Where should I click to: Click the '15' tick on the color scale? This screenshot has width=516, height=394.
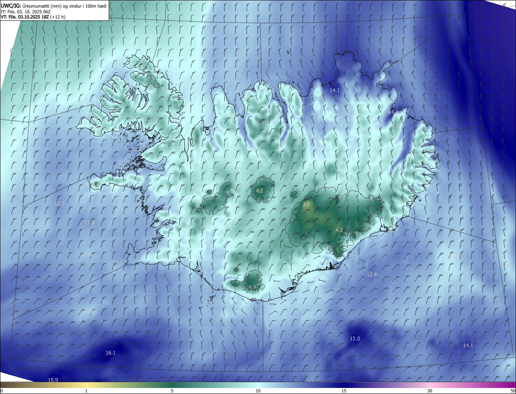pyautogui.click(x=344, y=391)
